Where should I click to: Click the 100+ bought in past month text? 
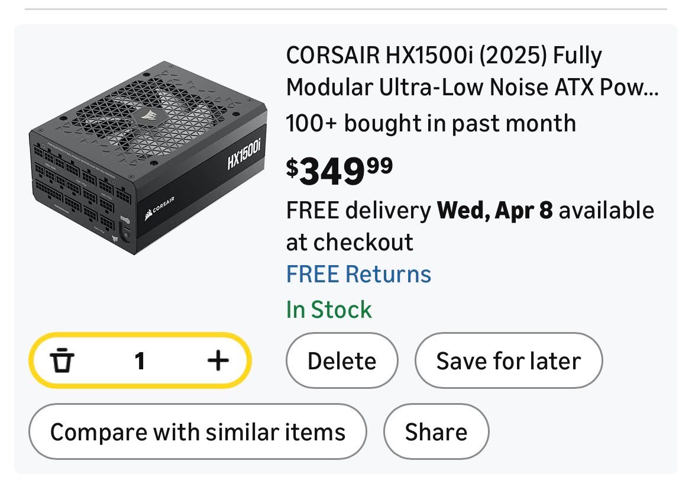[431, 123]
